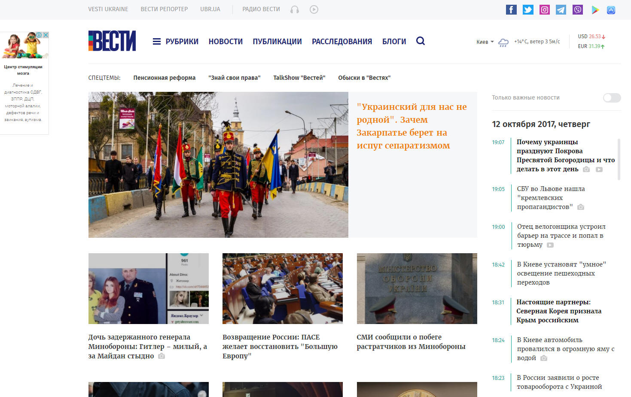Click video icon beside белогонщика news
The width and height of the screenshot is (631, 397).
(x=550, y=245)
